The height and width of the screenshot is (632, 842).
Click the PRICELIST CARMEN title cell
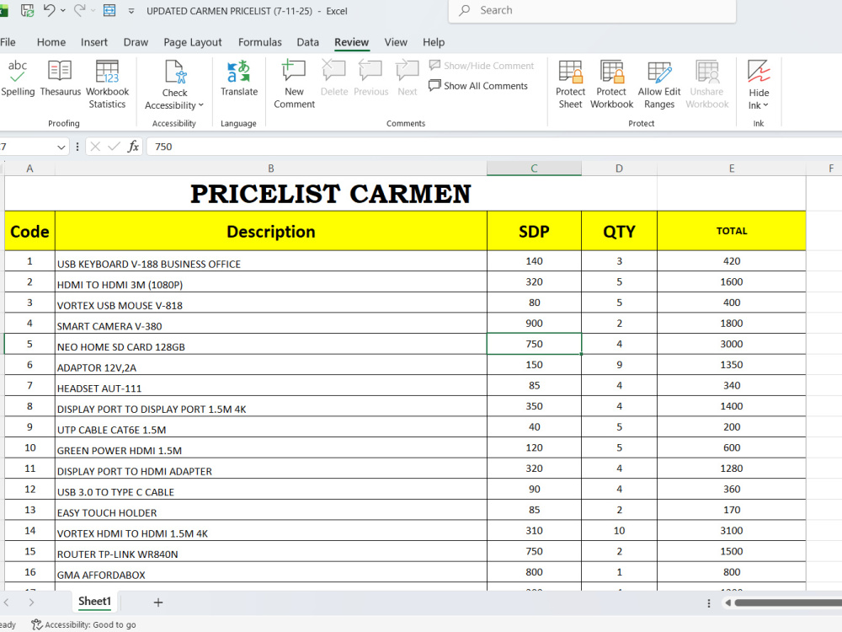(x=330, y=194)
